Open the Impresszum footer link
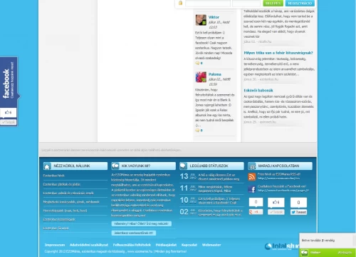 55,245
